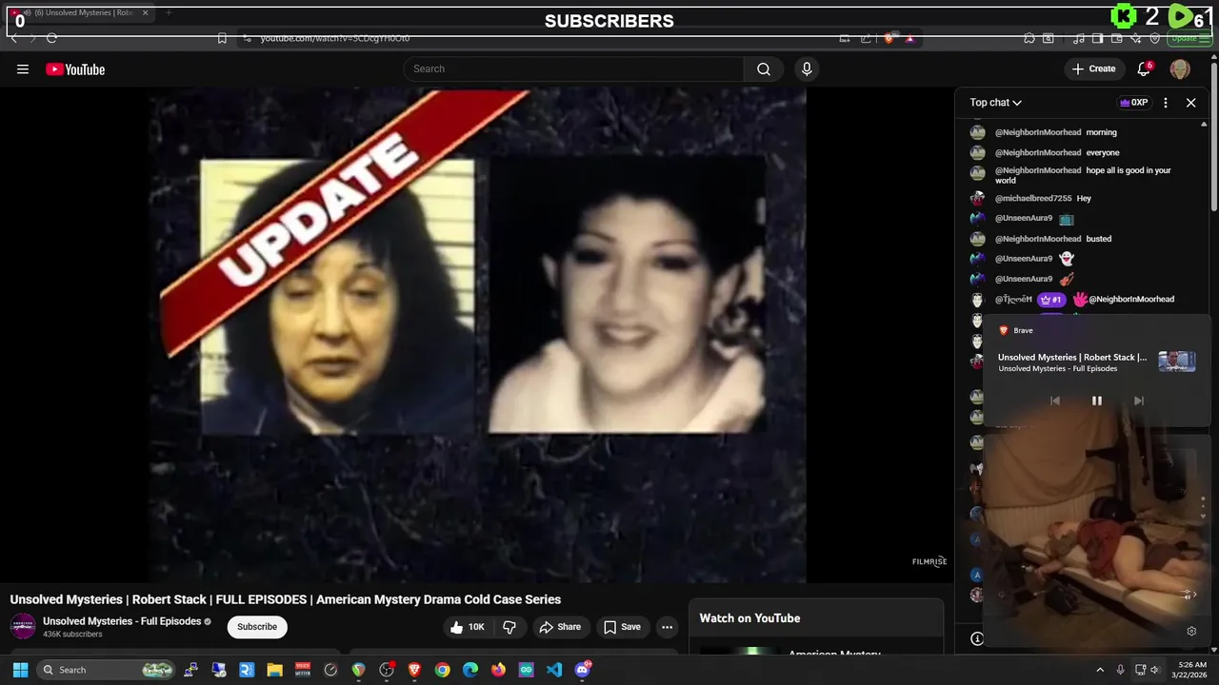Close the live chat panel
Screen dimensions: 1219x685
pos(1190,103)
